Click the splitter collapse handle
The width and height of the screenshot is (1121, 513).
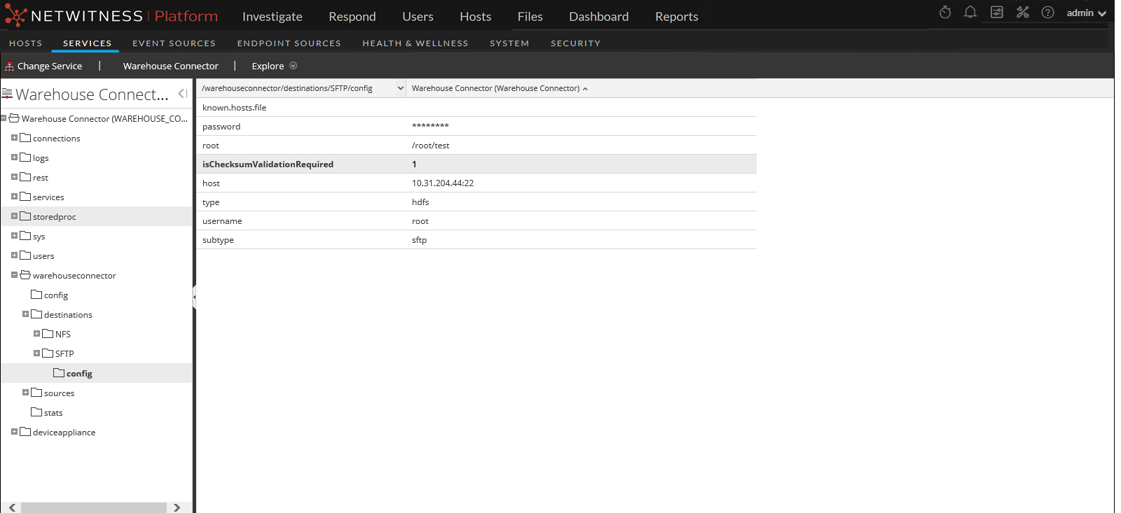click(194, 297)
